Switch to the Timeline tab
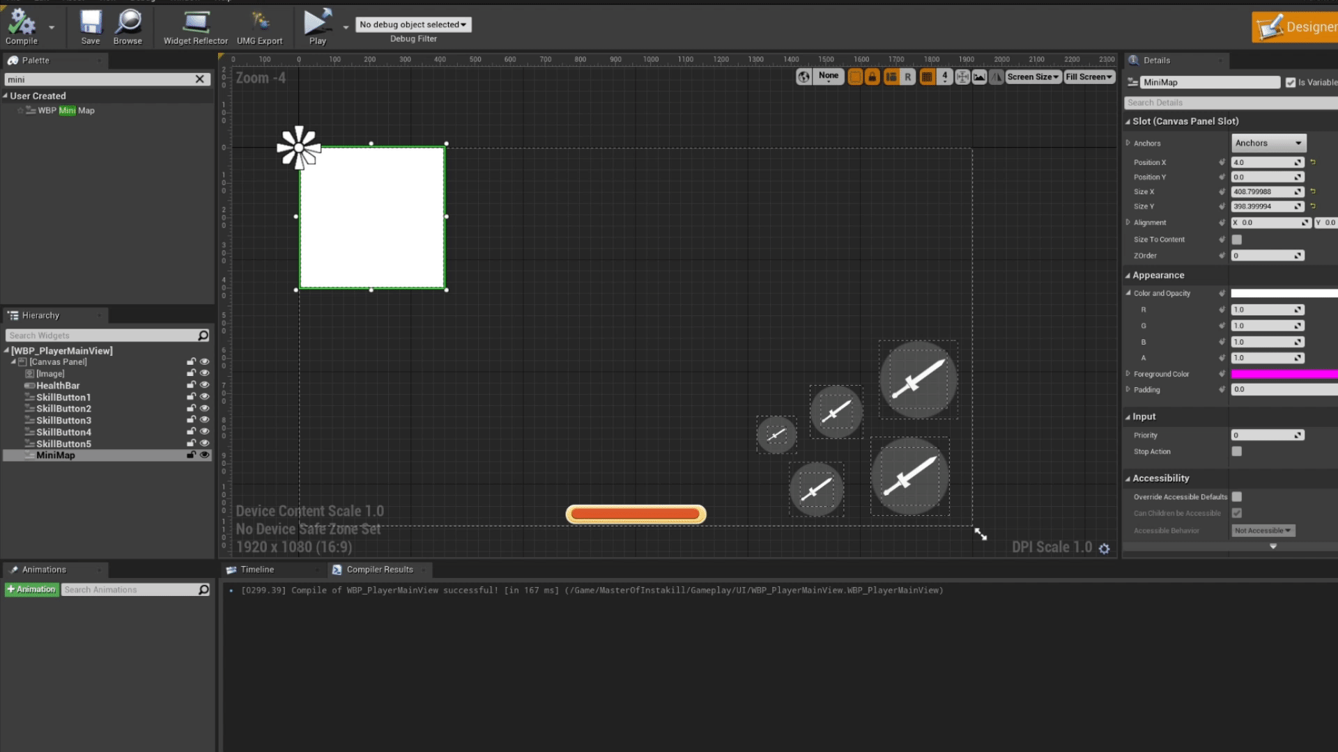 [x=257, y=570]
